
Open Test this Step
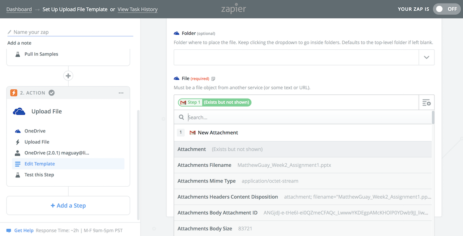coord(39,175)
